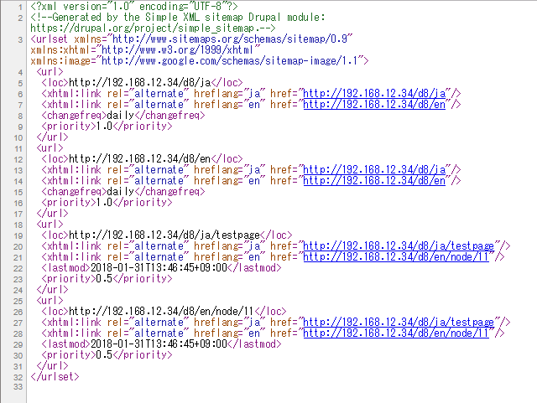Click line number 1 in the gutter
The width and height of the screenshot is (537, 403).
coord(17,6)
